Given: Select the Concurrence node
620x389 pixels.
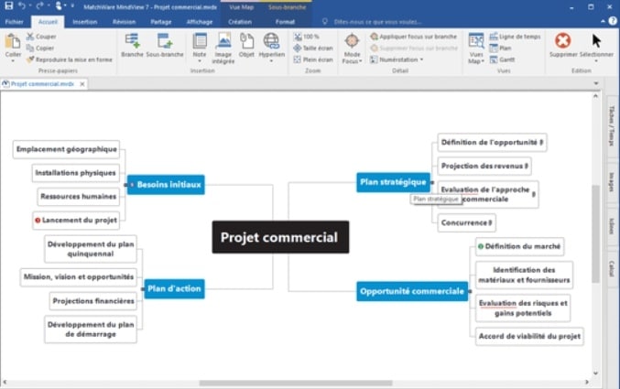Looking at the screenshot, I should [466, 222].
